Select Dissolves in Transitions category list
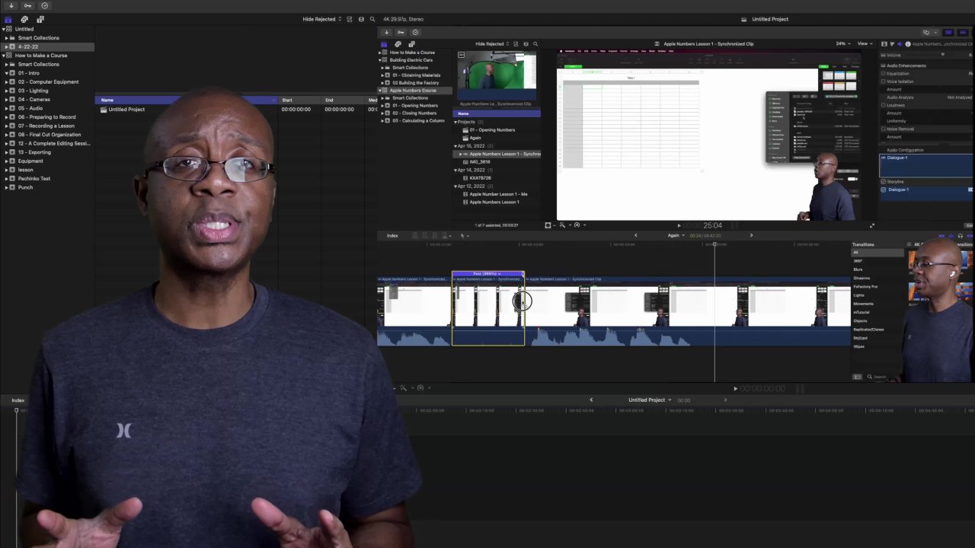Screen dimensions: 975x548 click(x=862, y=278)
